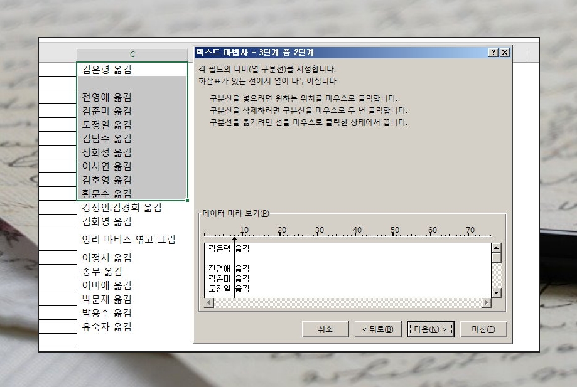Close the Text Wizard dialog
The height and width of the screenshot is (387, 577).
click(x=505, y=53)
